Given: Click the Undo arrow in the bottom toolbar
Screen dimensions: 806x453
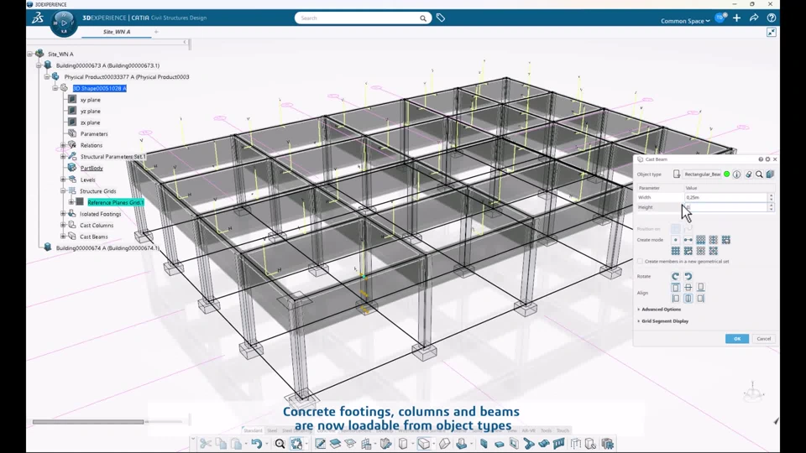Looking at the screenshot, I should (257, 443).
